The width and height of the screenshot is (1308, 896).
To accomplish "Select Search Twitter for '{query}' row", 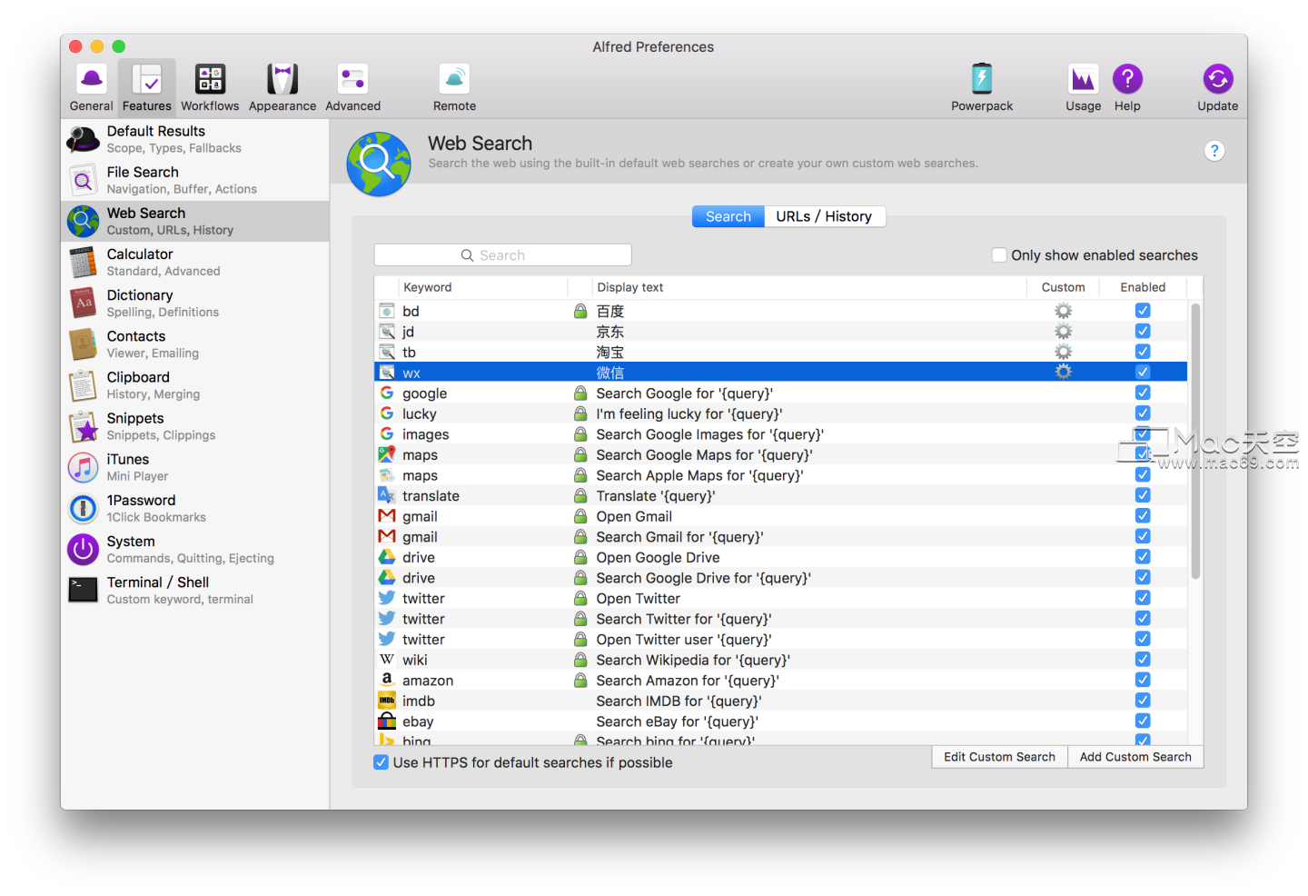I will coord(780,619).
